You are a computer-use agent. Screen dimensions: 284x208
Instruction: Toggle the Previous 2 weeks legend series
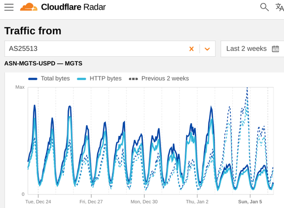tap(159, 79)
